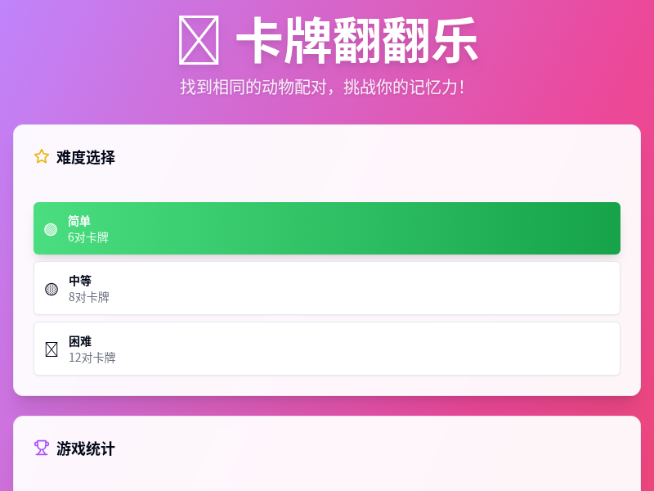This screenshot has width=654, height=491.
Task: Click the trophy icon beside 游戏统计
Action: click(40, 448)
